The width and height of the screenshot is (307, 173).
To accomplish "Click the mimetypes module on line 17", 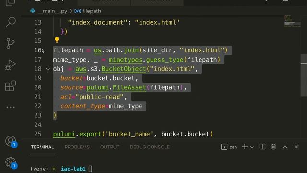I will pyautogui.click(x=126, y=60).
